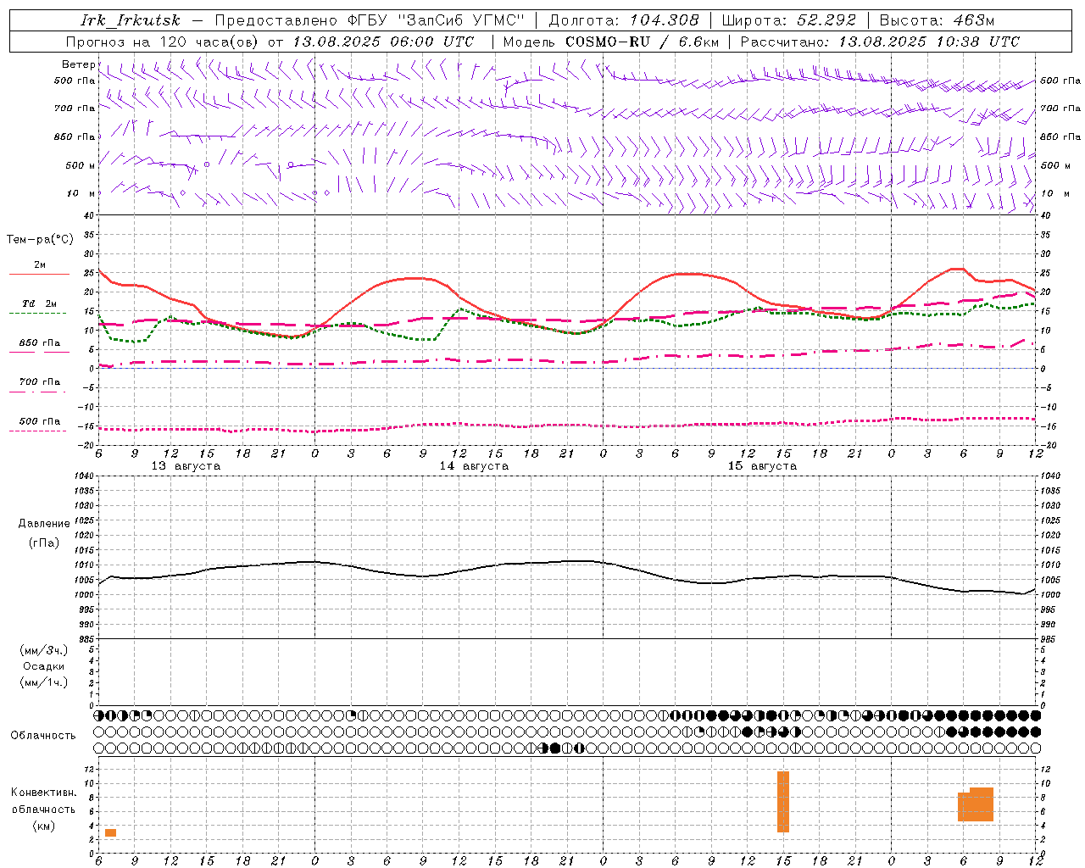Click the (мм/1ч.) precipitation unit label
Image resolution: width=1085 pixels, height=868 pixels.
pos(44,682)
